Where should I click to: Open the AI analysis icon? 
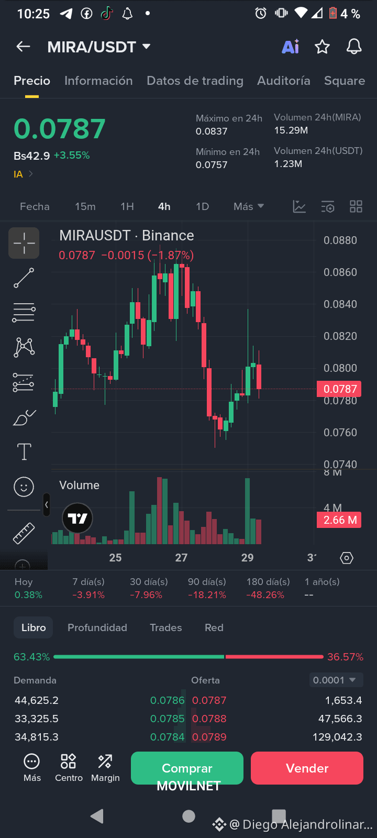coord(290,47)
